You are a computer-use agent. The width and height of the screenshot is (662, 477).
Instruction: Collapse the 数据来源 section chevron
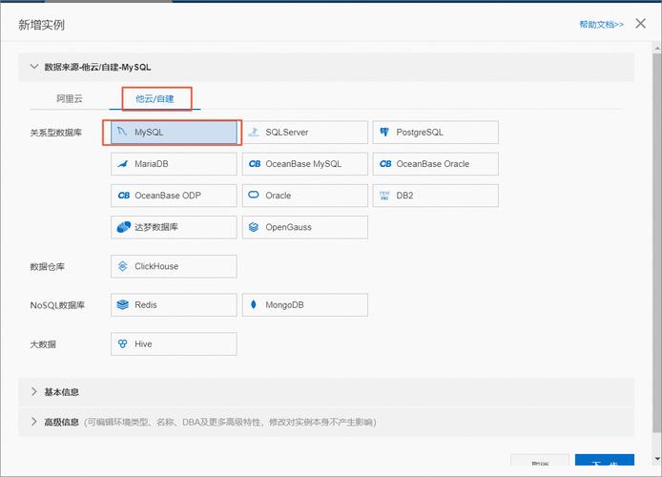34,67
